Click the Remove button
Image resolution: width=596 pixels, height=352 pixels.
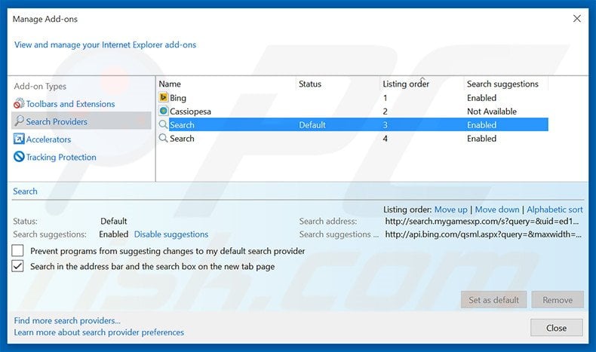(558, 299)
